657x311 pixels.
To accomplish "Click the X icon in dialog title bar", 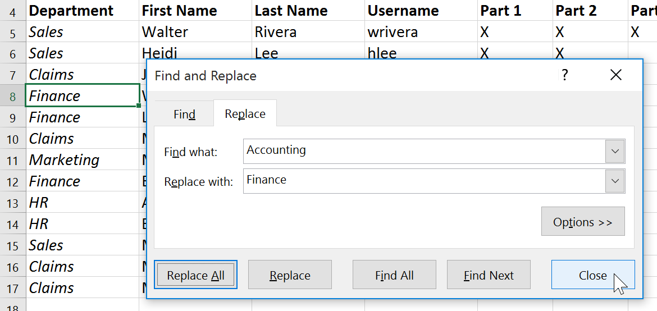I will 615,75.
